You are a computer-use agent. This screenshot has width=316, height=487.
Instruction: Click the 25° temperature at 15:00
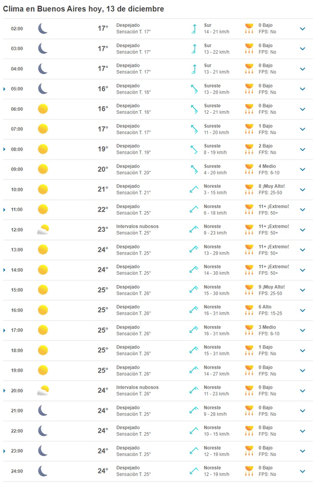(x=103, y=290)
